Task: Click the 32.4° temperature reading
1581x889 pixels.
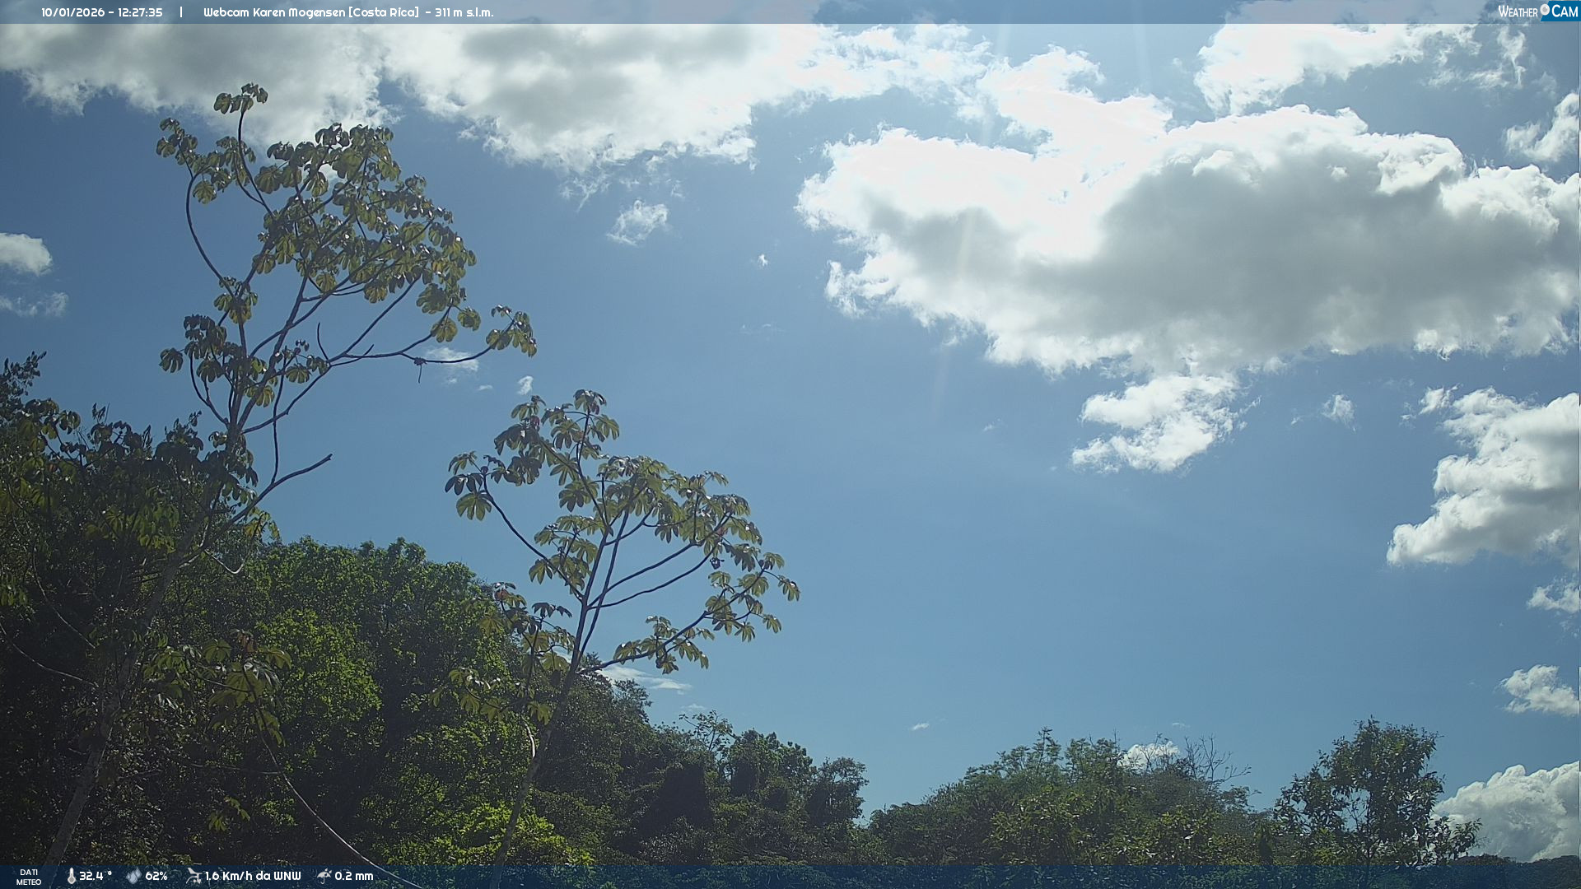Action: 95,876
